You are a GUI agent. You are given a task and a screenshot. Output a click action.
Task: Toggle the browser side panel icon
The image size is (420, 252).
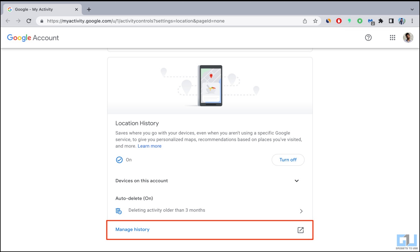(391, 21)
